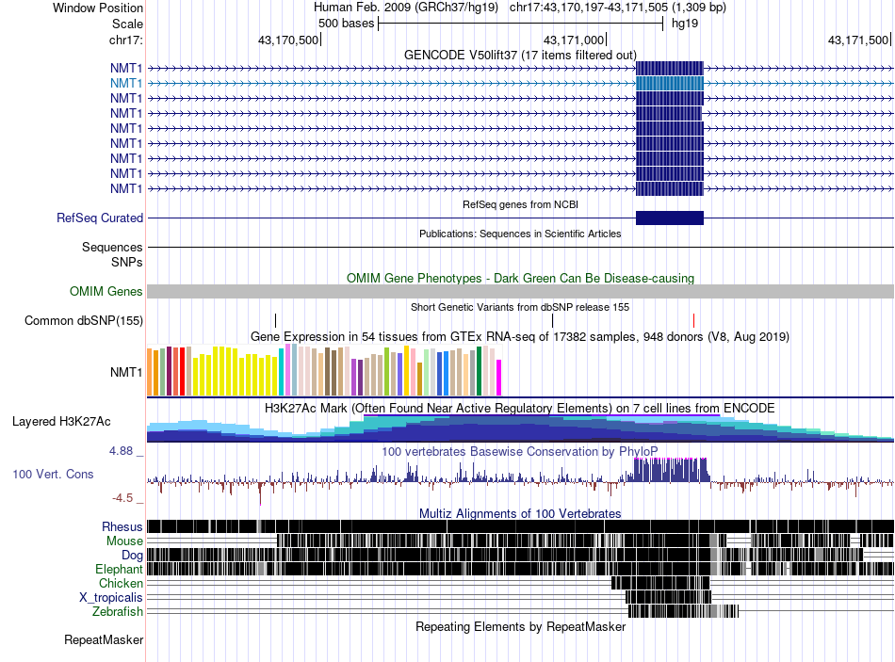Click the Zebrafish alignment label
The image size is (895, 662).
coord(118,612)
